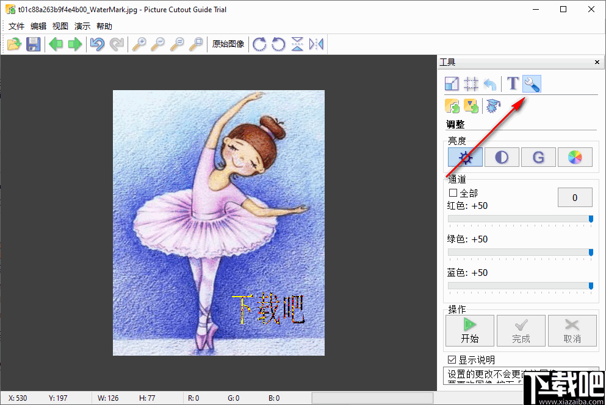Select the color wheel adjustment button
This screenshot has height=405, width=606.
pyautogui.click(x=575, y=157)
